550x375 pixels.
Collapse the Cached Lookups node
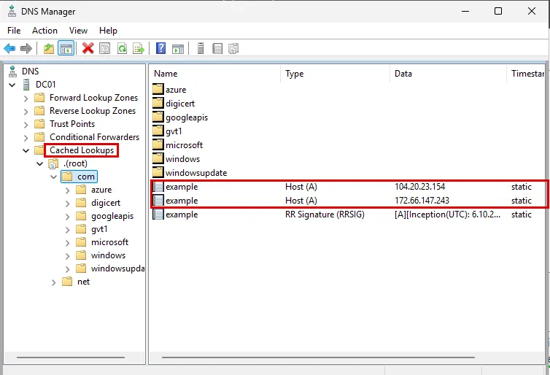pos(26,151)
